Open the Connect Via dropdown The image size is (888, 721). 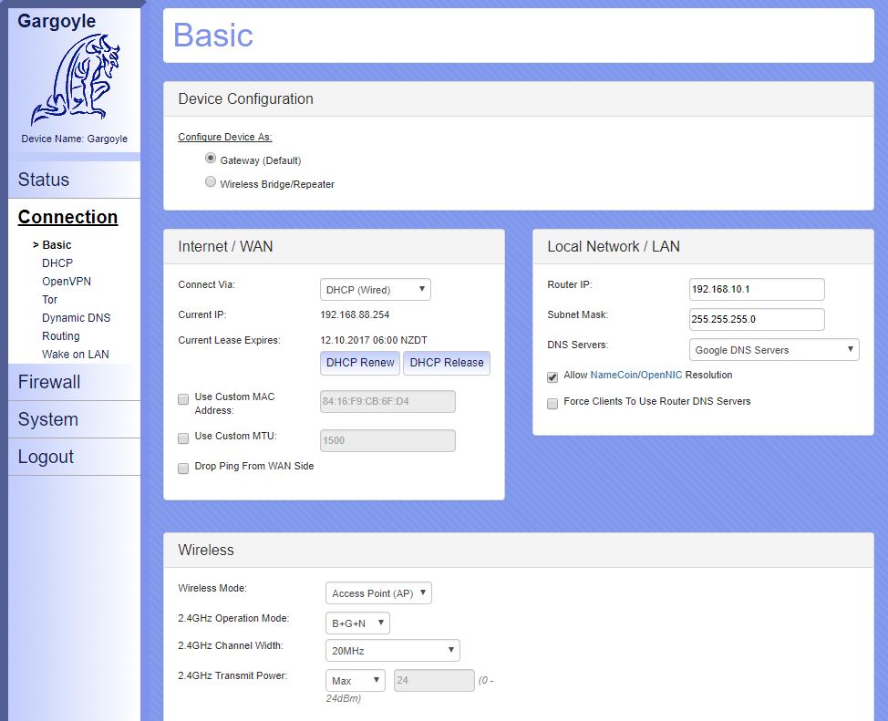[x=375, y=290]
